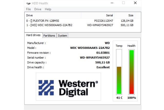Click the Western Digital logo image

(x=68, y=87)
